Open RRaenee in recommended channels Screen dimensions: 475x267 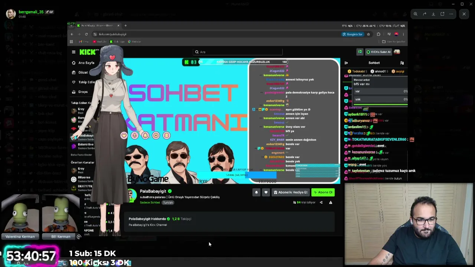(82, 179)
